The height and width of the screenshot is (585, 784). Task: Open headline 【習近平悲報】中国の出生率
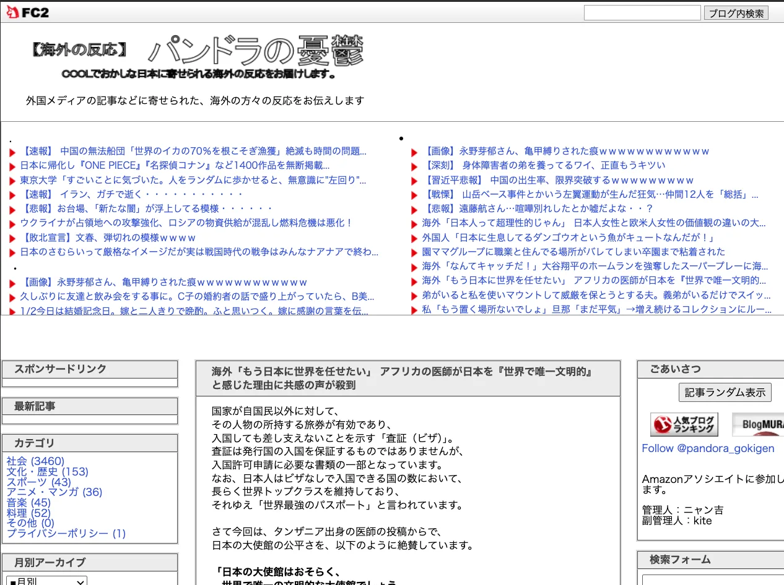coord(558,180)
